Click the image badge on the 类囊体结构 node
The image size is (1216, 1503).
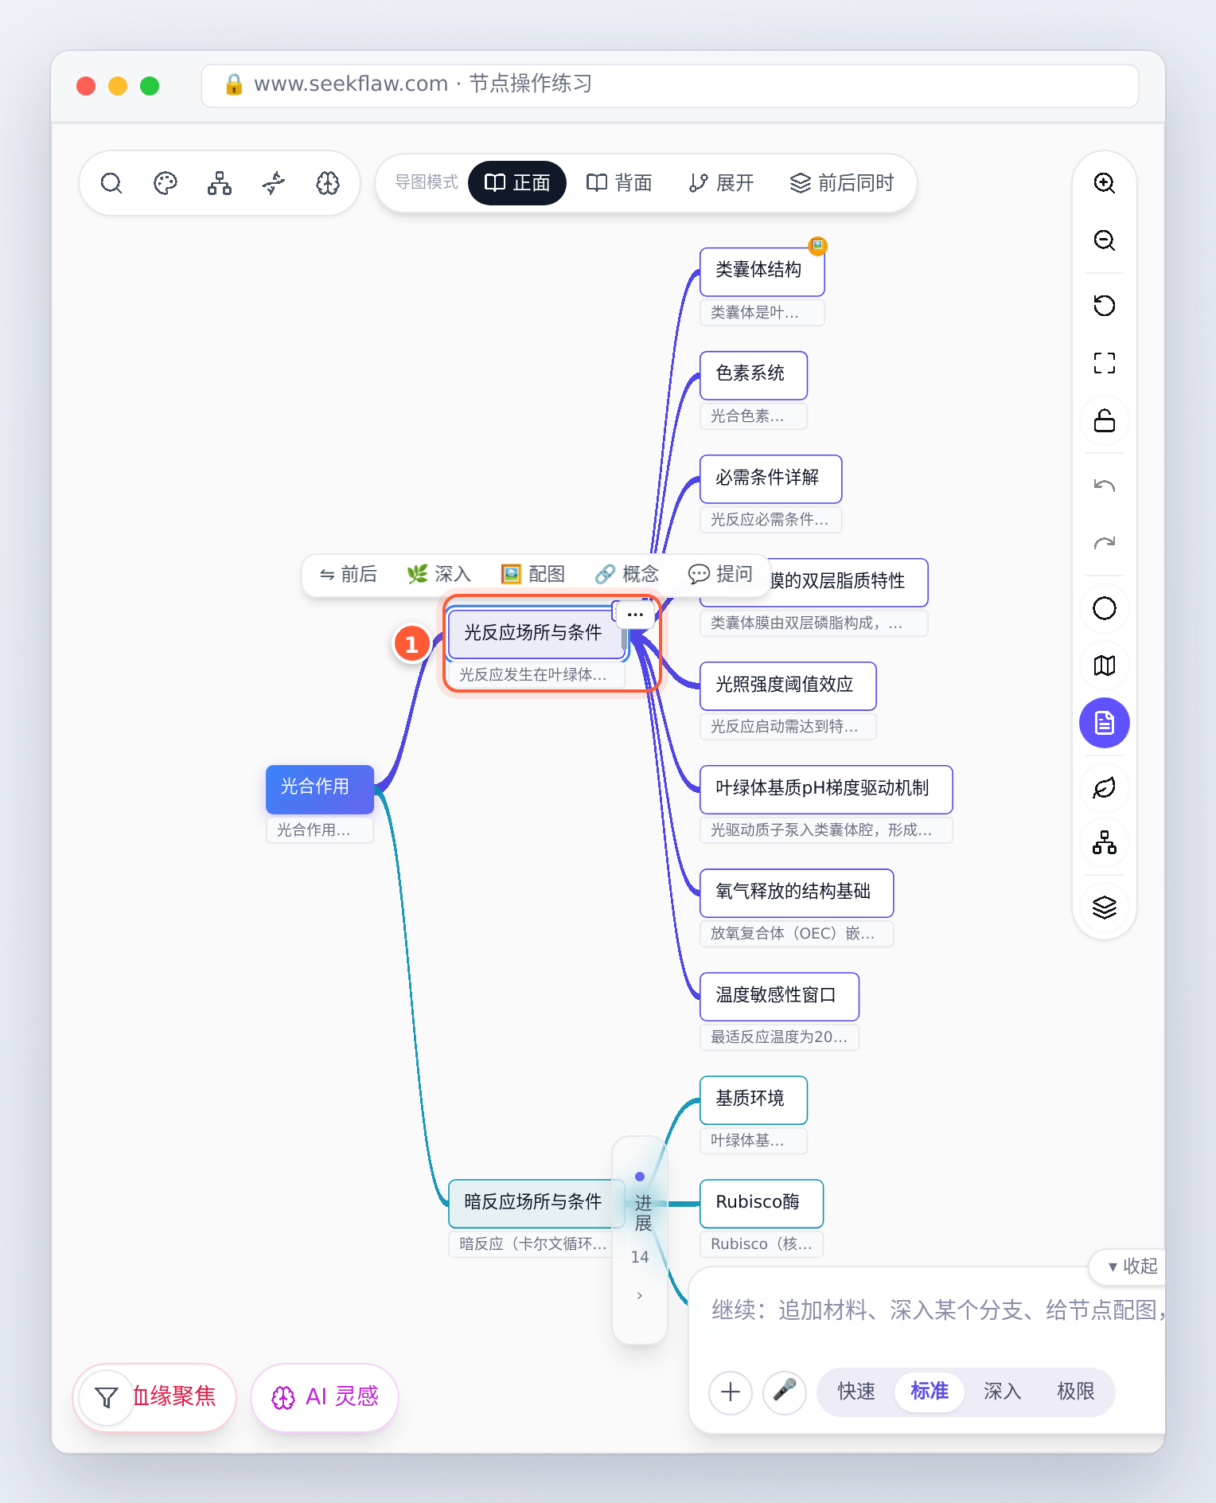coord(818,245)
